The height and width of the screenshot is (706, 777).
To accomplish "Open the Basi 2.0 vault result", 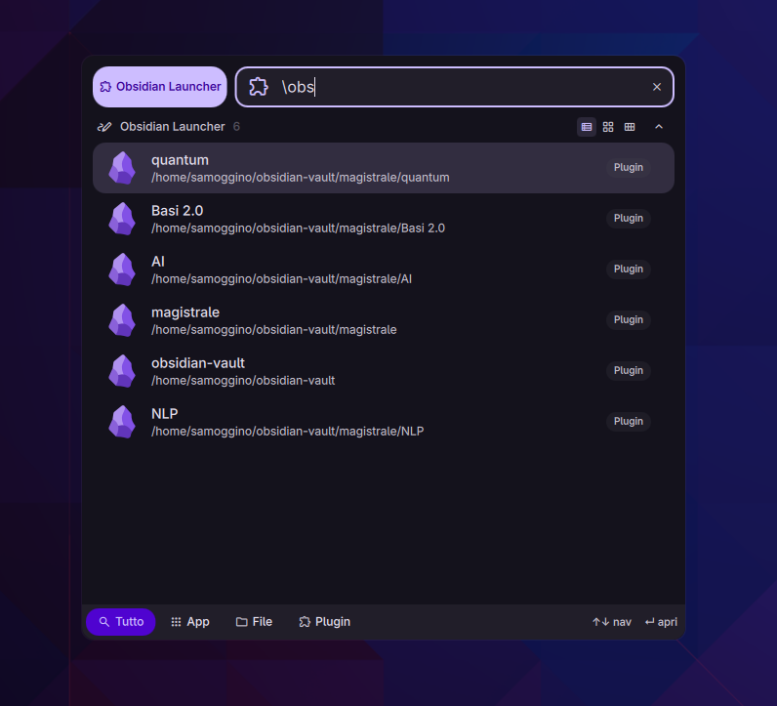I will point(383,219).
